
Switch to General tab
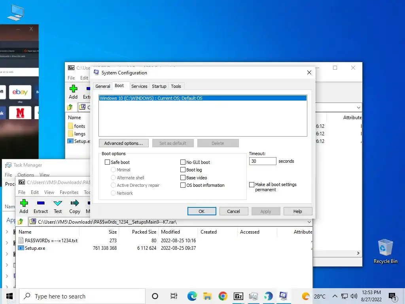point(102,86)
